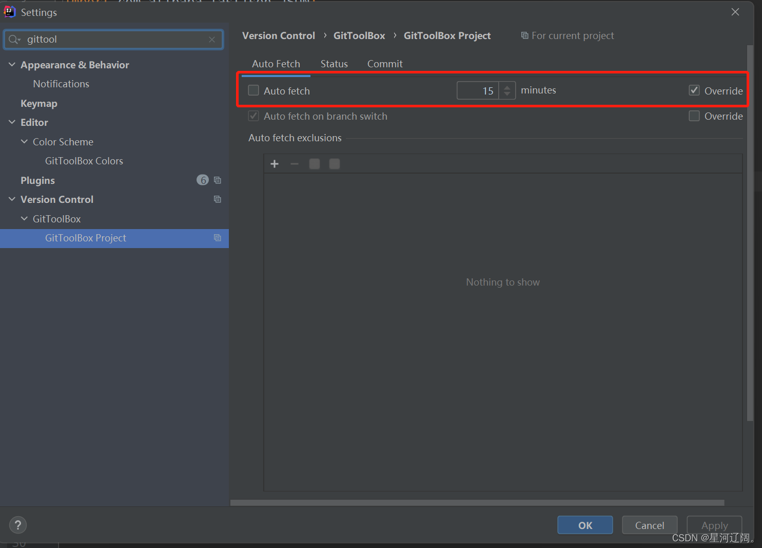Click the Cancel button

tap(650, 525)
